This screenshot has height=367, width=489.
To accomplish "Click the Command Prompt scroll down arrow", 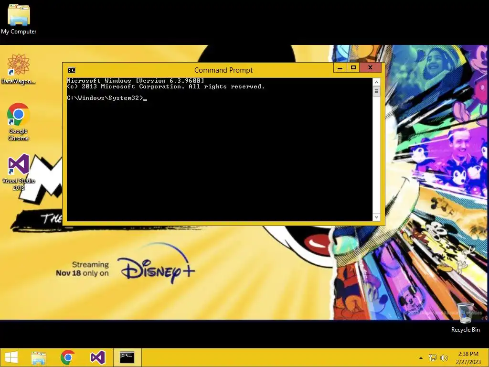I will pos(376,217).
